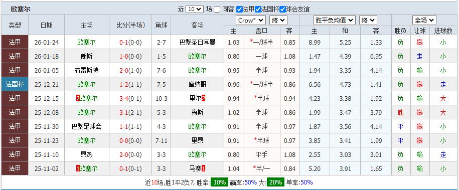Click the 10% win rate badge
459x190 pixels.
point(220,182)
